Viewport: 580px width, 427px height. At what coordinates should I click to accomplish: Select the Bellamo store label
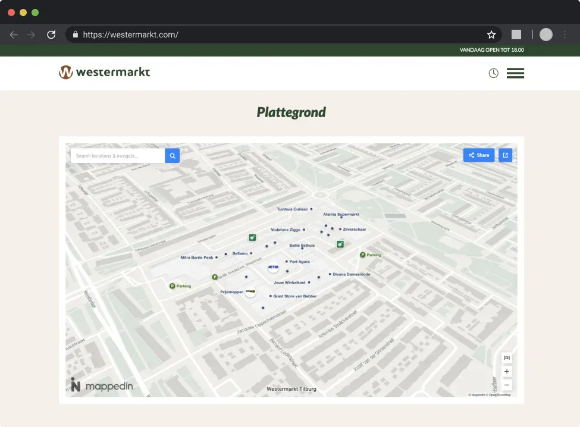(x=240, y=253)
